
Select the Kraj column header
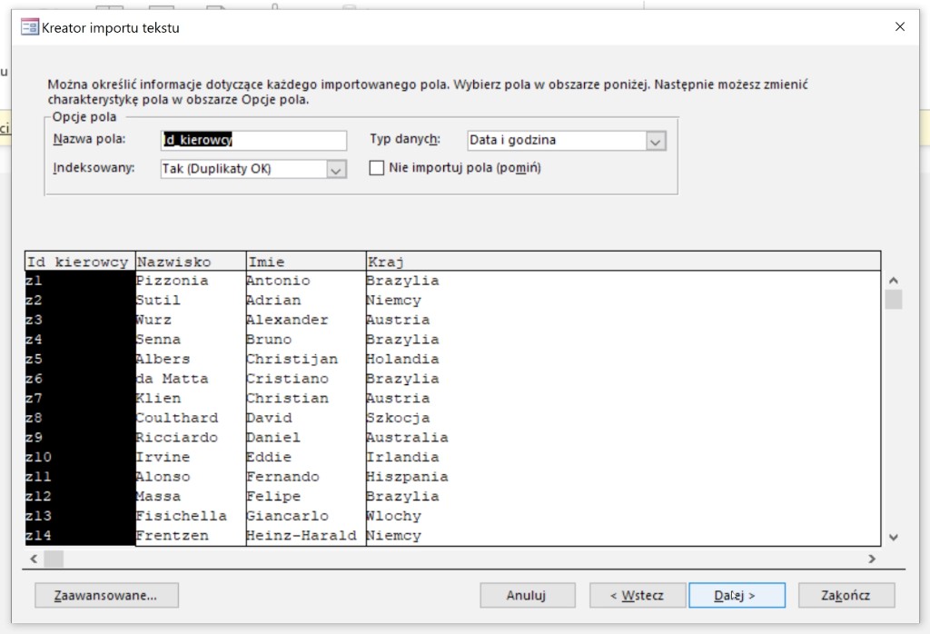[x=622, y=262]
